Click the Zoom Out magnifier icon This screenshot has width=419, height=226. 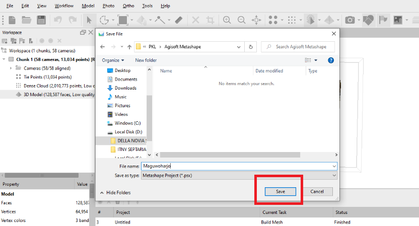[242, 20]
